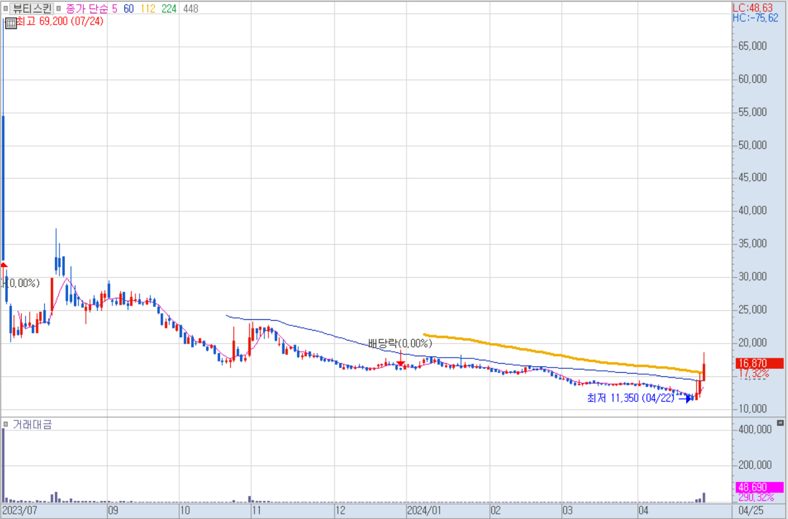The image size is (788, 519).
Task: Click the 290,32% volume change label
Action: [756, 497]
